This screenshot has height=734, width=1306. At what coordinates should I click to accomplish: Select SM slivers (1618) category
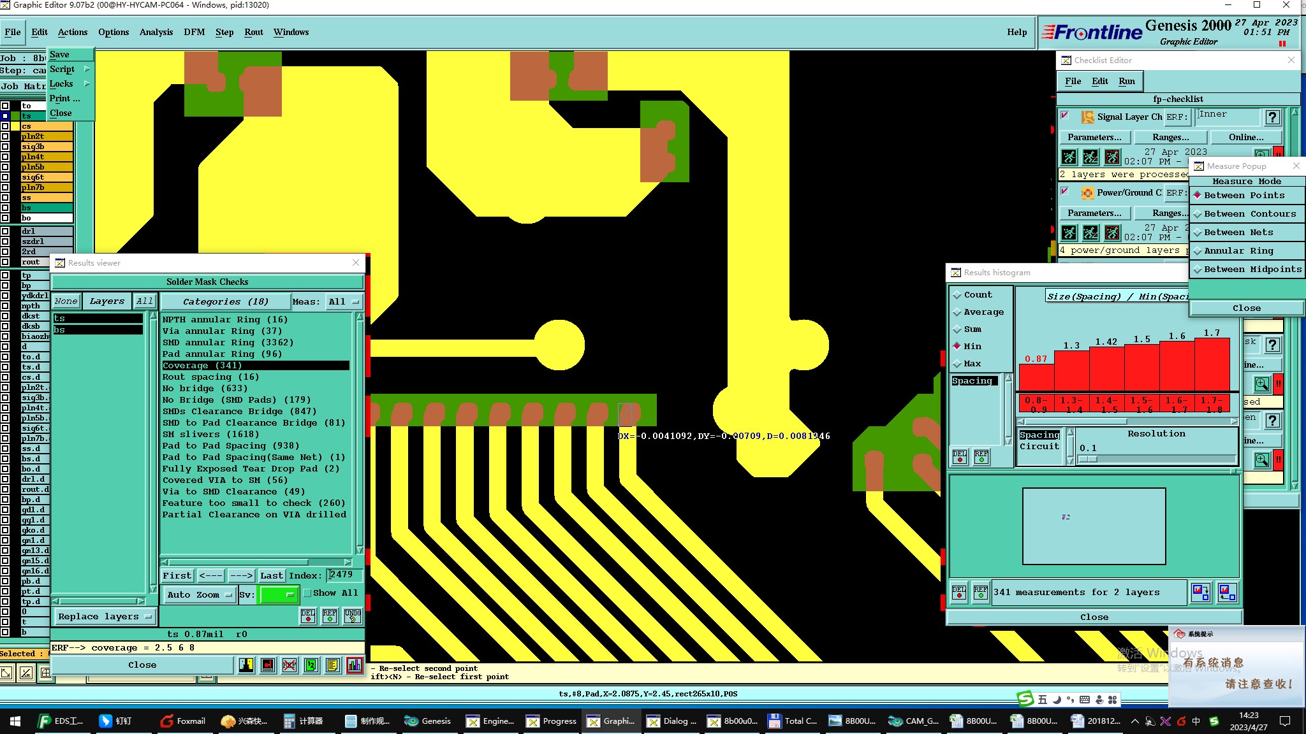[x=210, y=435]
